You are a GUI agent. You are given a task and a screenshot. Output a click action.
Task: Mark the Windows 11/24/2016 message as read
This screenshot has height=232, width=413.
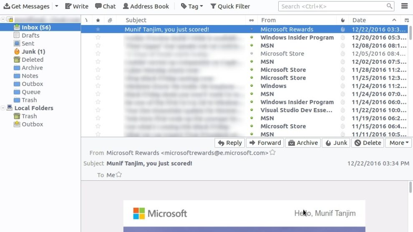[x=252, y=86]
